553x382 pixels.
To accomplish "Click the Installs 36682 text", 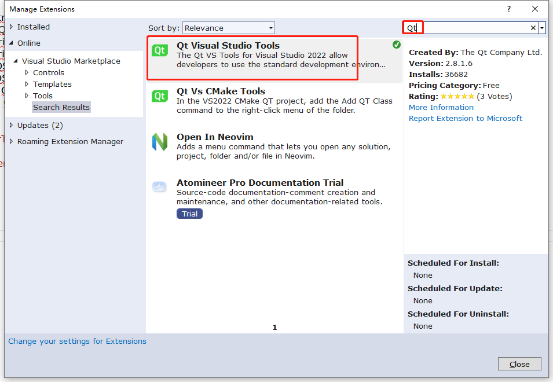I will [x=438, y=74].
